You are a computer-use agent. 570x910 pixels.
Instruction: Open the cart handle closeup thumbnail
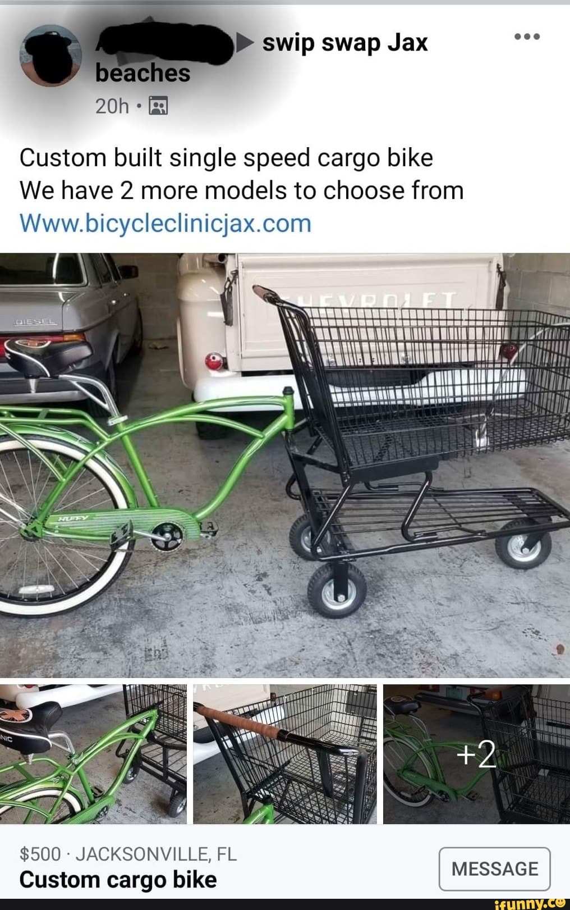(285, 754)
